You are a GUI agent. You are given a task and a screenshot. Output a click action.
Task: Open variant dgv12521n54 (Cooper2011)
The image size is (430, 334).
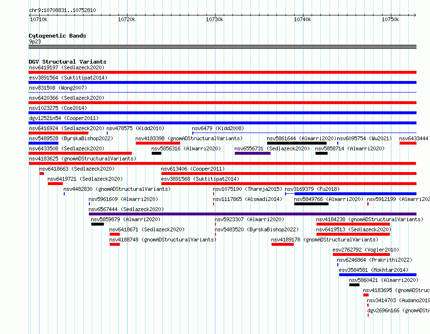pyautogui.click(x=222, y=123)
